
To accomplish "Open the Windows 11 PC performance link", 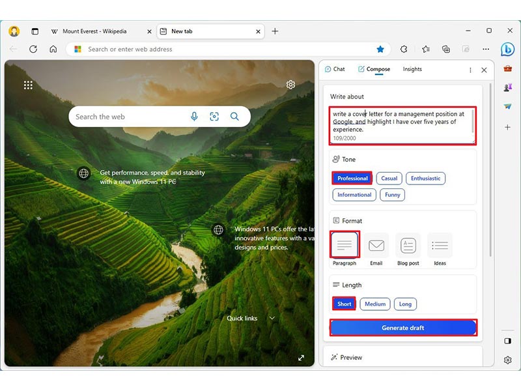I will point(152,177).
